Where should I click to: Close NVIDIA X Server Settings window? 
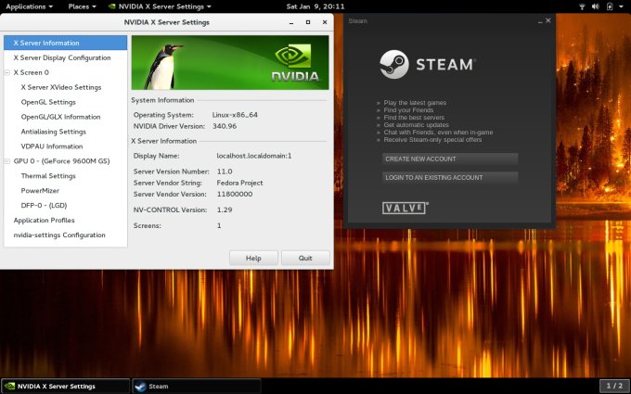(325, 22)
